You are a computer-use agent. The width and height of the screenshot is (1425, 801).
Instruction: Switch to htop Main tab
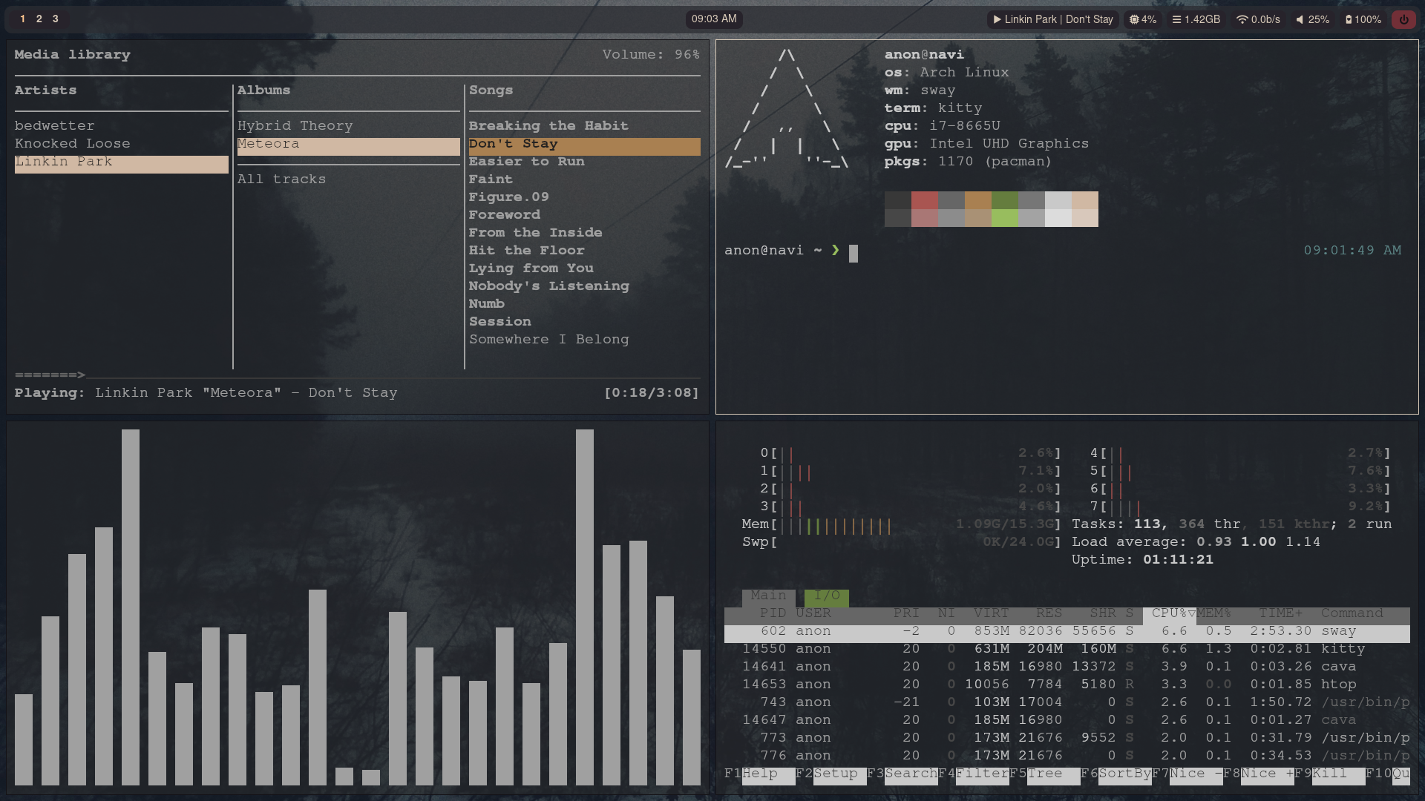pyautogui.click(x=768, y=596)
